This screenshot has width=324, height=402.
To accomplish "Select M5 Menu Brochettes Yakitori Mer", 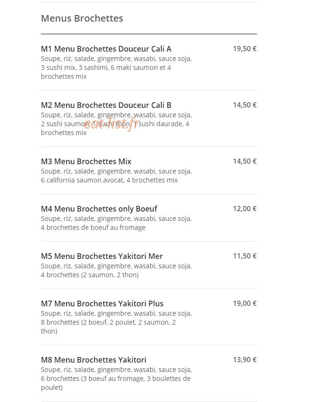I will coord(102,256).
